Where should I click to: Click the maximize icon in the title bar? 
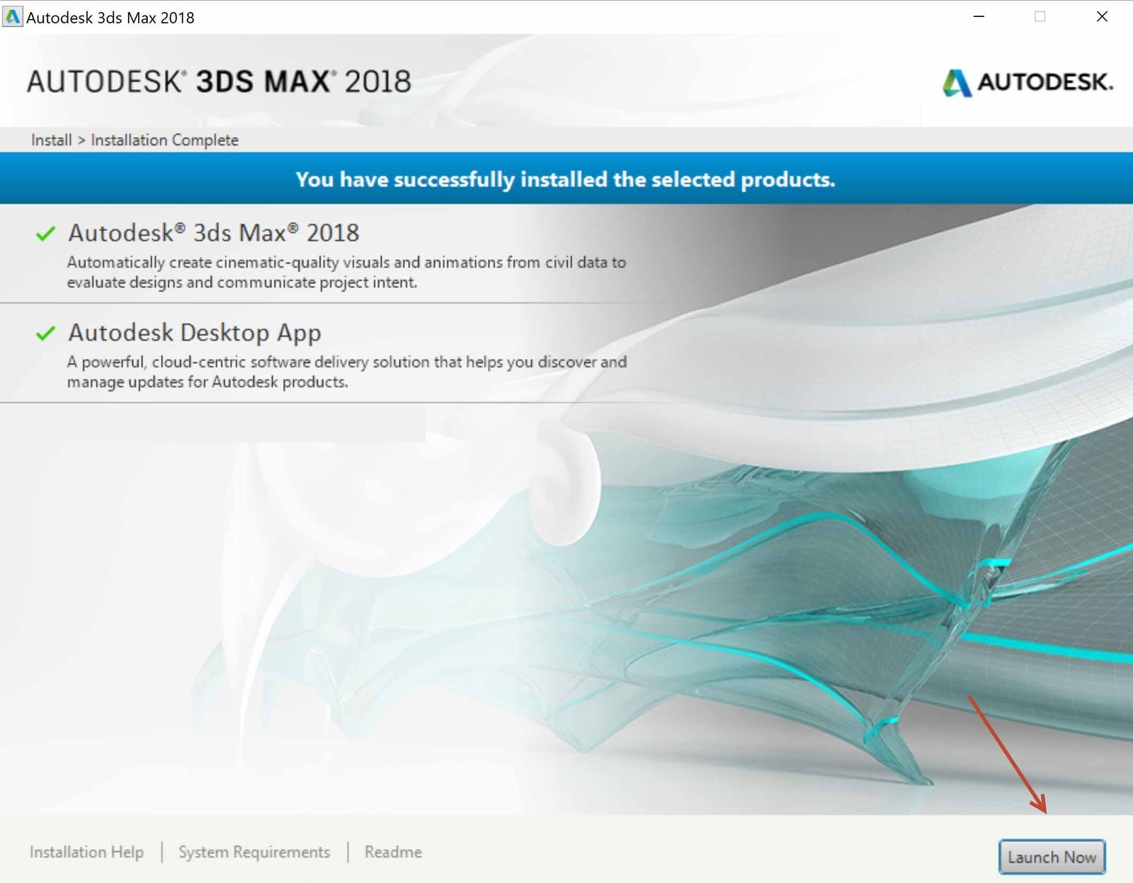1040,16
